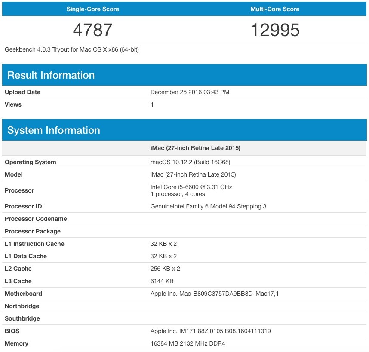369x352 pixels.
Task: Select macOS 10.12.2 (Build 16C68) value
Action: (191, 162)
